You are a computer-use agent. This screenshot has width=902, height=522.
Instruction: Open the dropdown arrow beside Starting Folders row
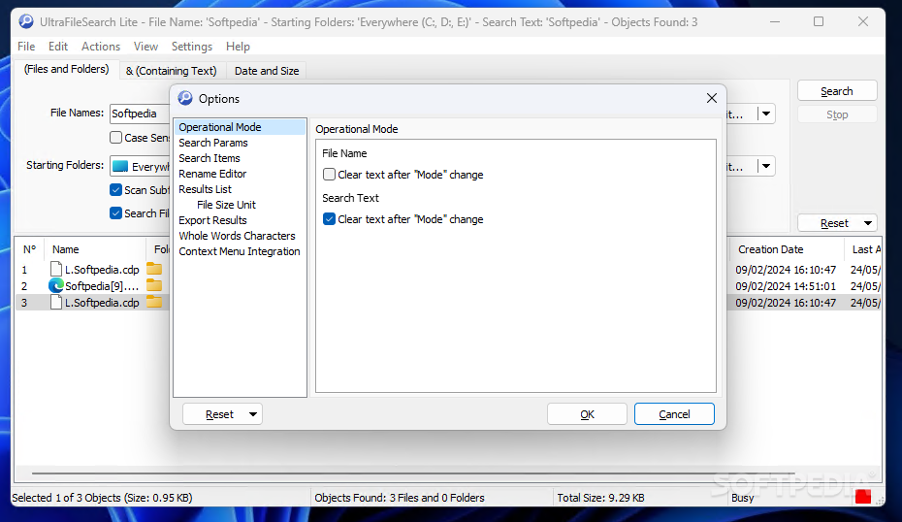click(x=766, y=166)
